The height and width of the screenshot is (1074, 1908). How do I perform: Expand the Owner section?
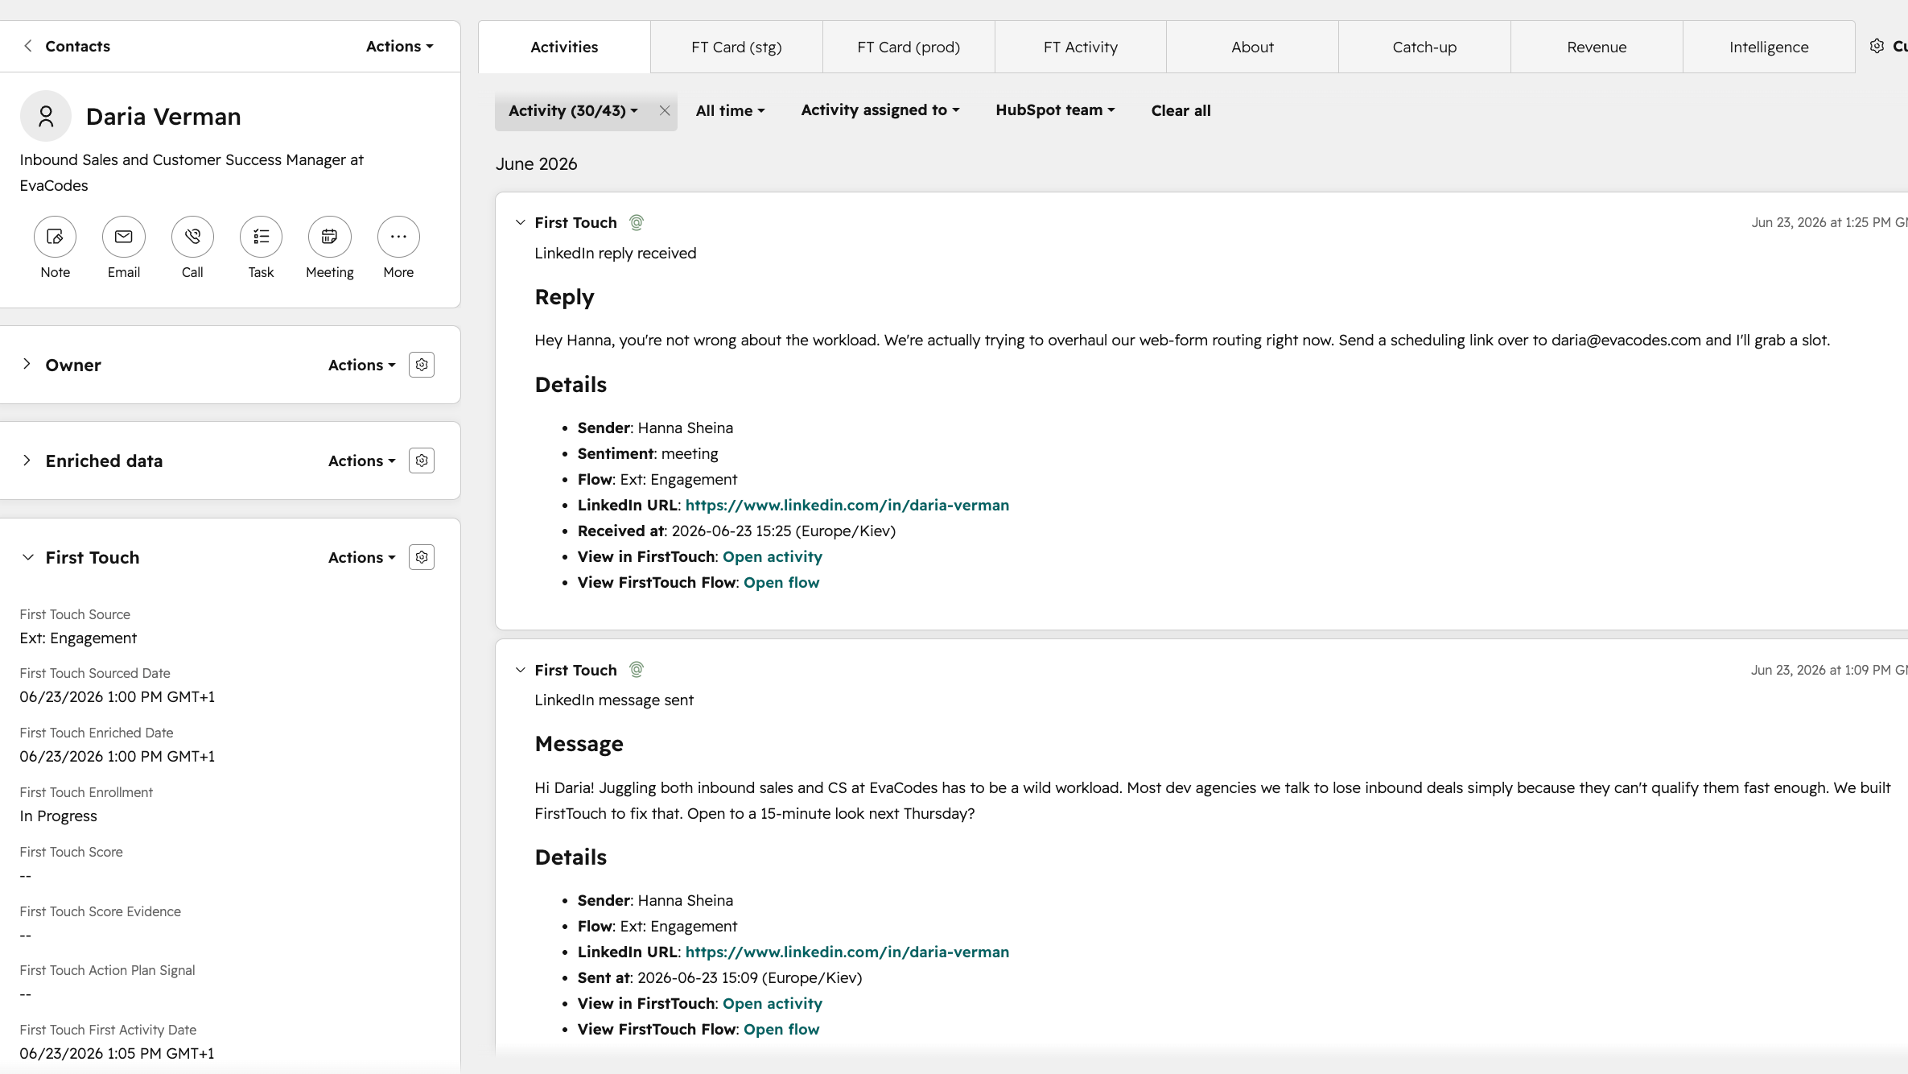27,364
